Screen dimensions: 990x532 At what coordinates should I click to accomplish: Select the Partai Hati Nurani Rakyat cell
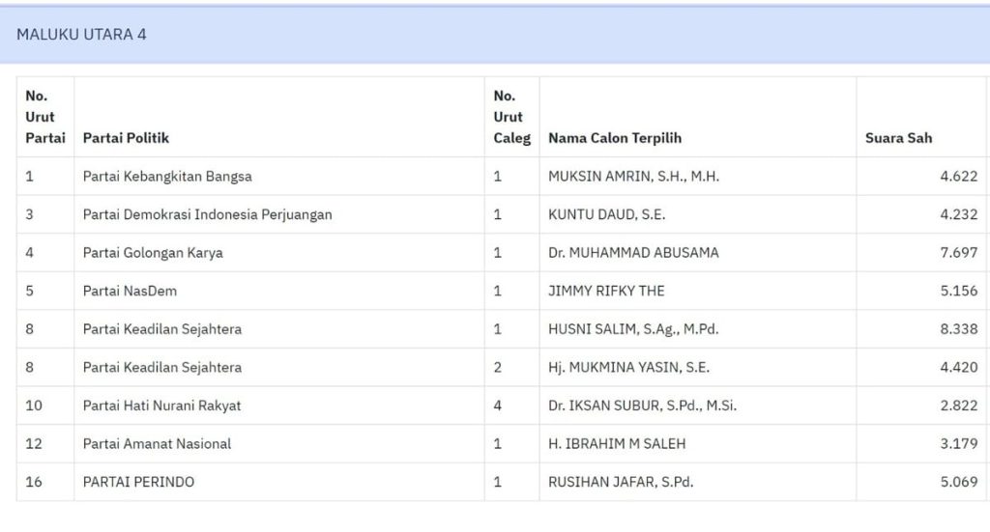coord(161,406)
